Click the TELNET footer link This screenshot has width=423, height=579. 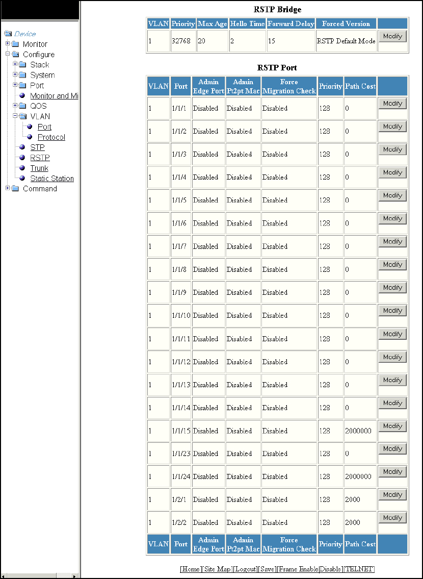click(358, 569)
